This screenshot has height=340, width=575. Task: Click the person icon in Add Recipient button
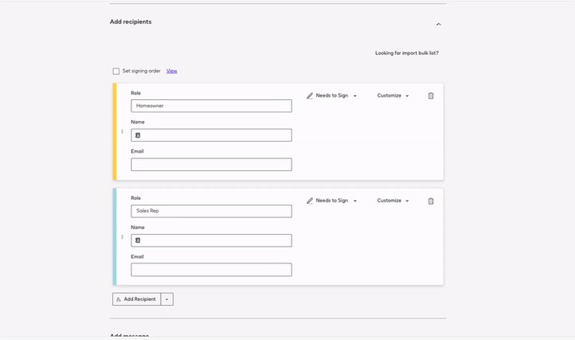tap(119, 299)
